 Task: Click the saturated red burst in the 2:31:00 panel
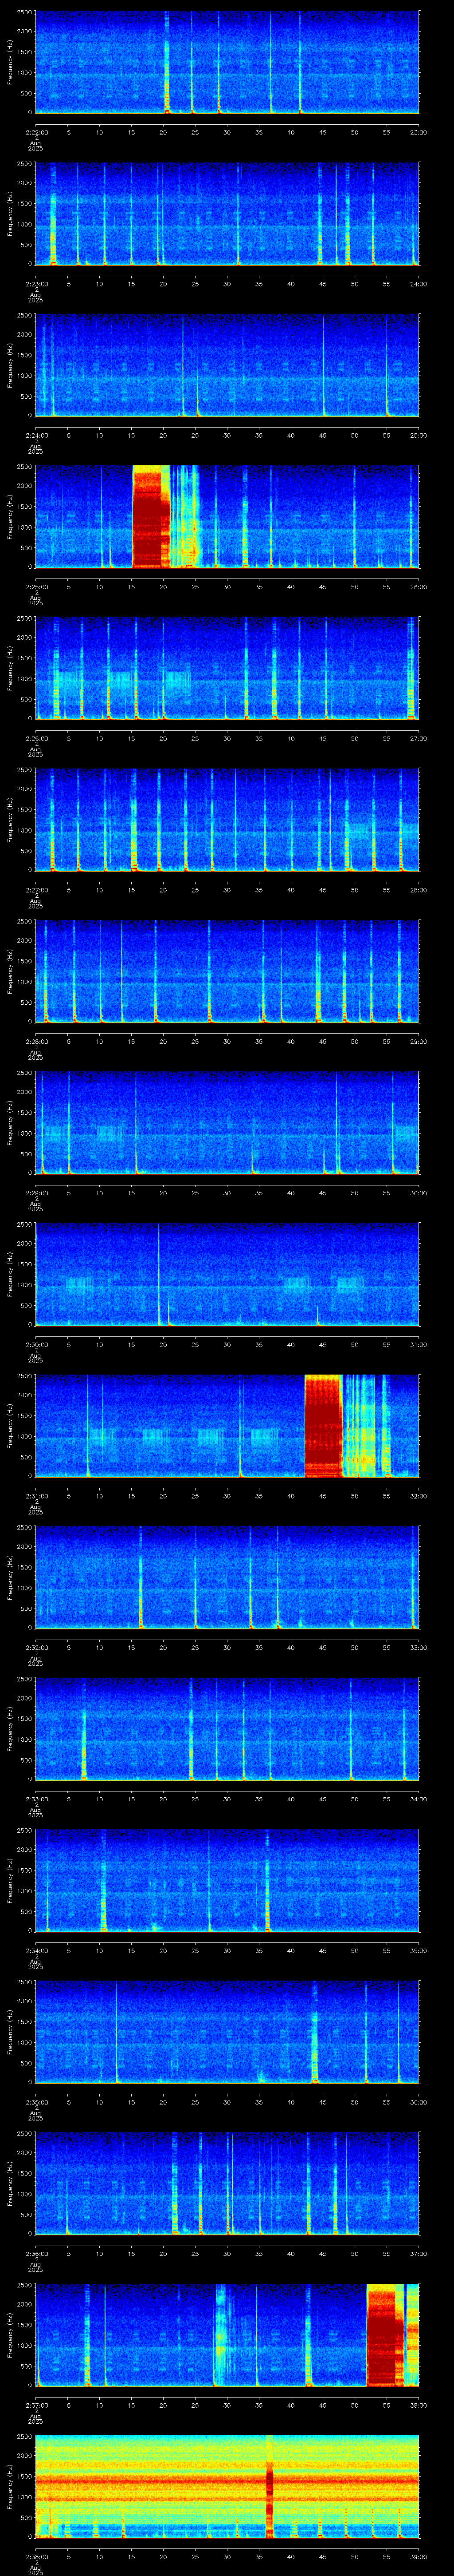(x=323, y=1426)
